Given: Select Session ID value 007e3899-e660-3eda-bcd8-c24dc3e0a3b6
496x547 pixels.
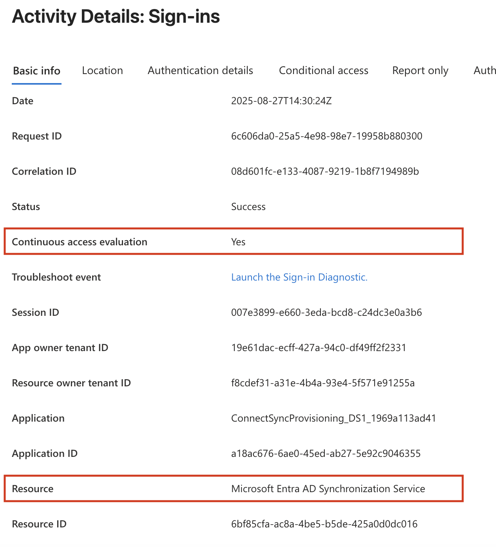Looking at the screenshot, I should pos(326,313).
